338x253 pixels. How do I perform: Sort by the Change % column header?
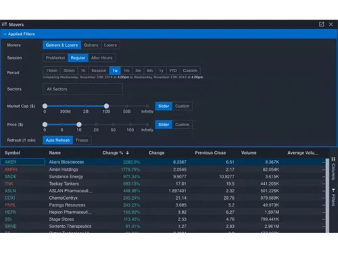coord(113,152)
